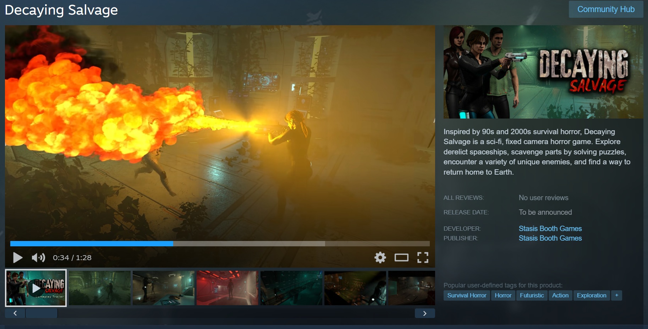Viewport: 648px width, 329px height.
Task: Mute the video volume speaker icon
Action: [x=38, y=257]
